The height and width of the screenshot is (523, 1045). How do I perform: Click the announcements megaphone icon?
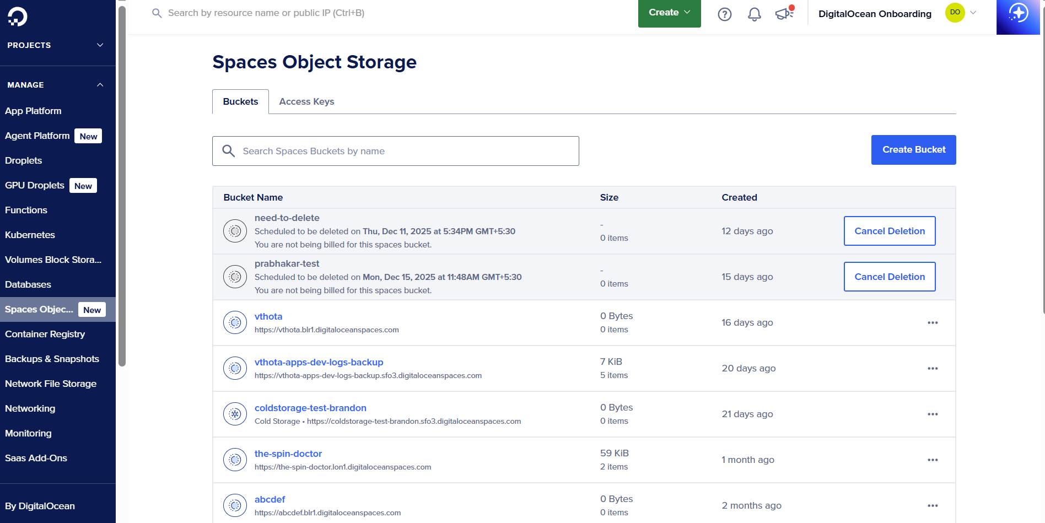click(783, 14)
